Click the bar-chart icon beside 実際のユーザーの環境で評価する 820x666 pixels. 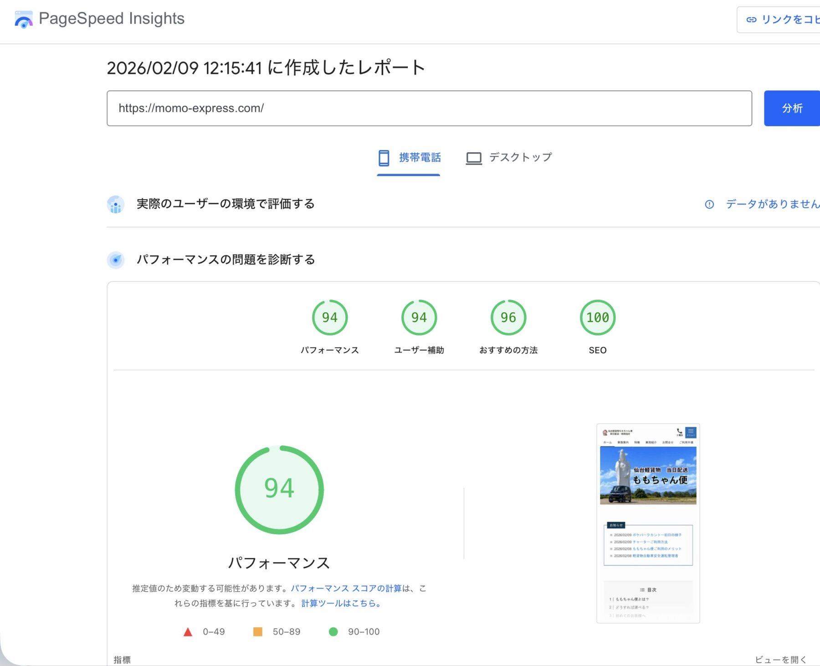coord(115,204)
